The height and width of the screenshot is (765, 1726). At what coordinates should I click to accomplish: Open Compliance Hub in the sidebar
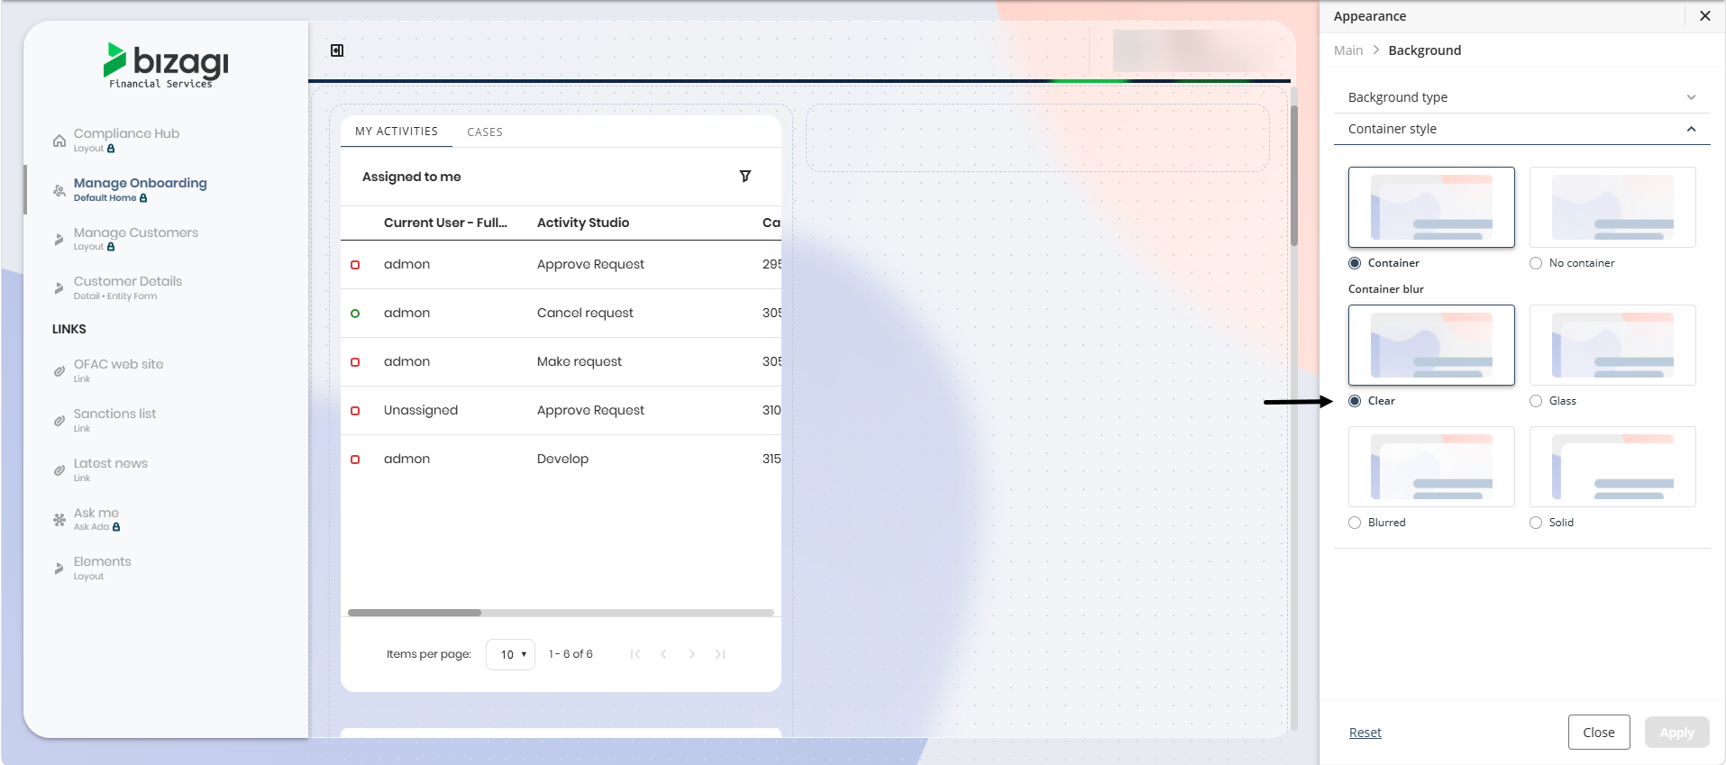pos(126,133)
